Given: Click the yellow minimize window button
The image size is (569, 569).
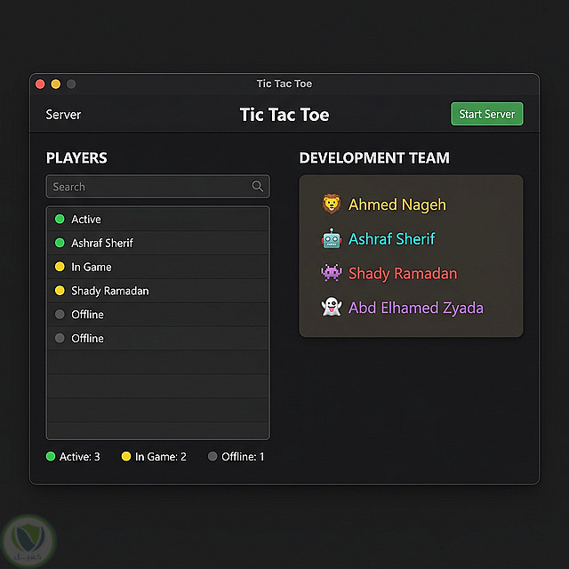Looking at the screenshot, I should point(55,84).
